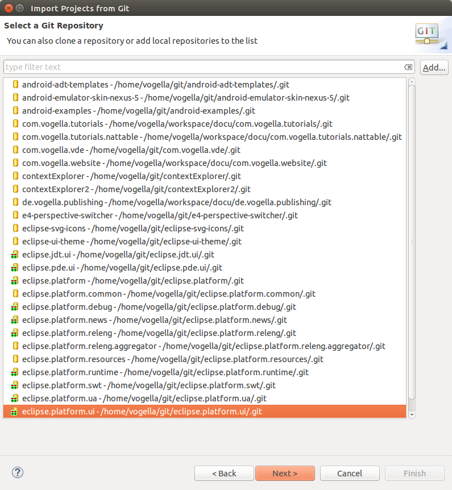The height and width of the screenshot is (490, 452).
Task: Click the eclipse.platform.ui repository icon
Action: point(14,412)
